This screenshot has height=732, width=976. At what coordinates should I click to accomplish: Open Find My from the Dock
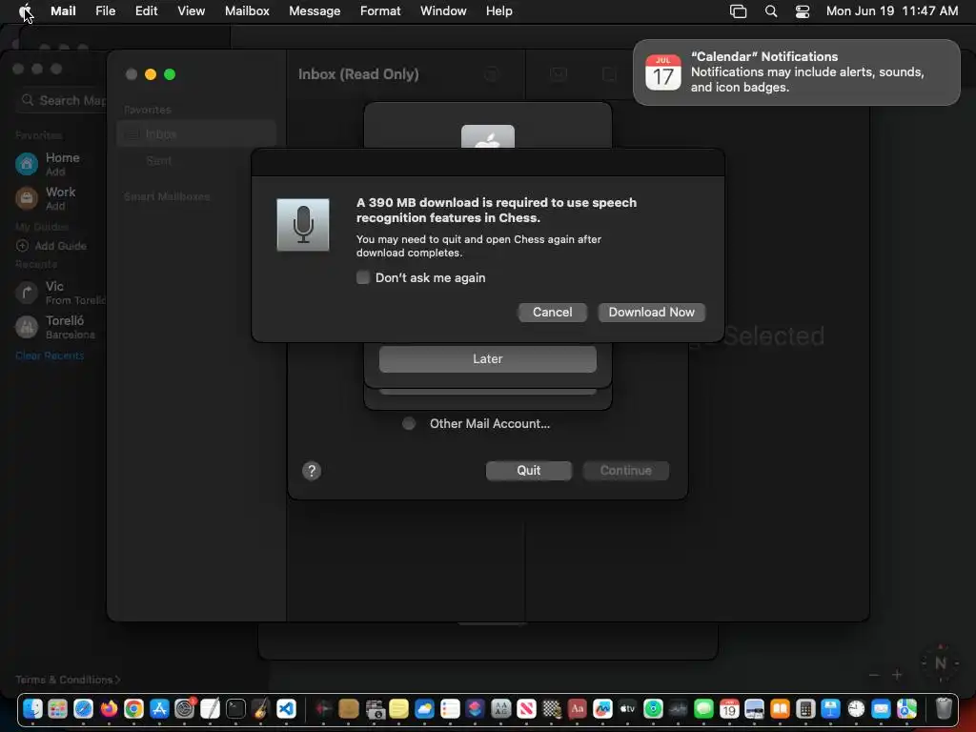click(x=654, y=708)
